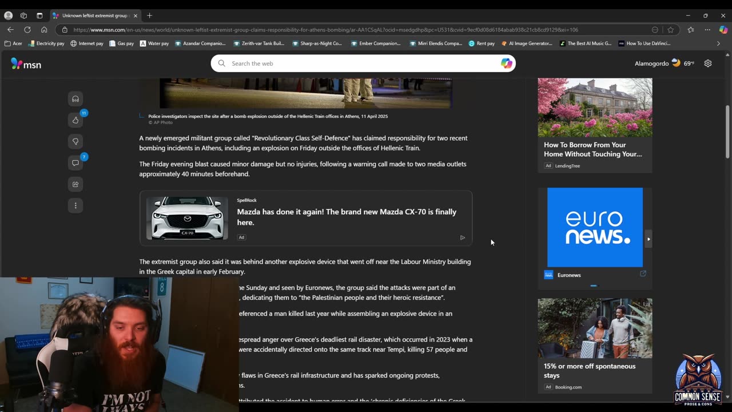Open the Workspaces icon in title bar
The height and width of the screenshot is (412, 732).
click(23, 15)
